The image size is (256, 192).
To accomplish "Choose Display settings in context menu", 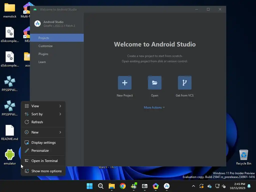I will point(43,142).
